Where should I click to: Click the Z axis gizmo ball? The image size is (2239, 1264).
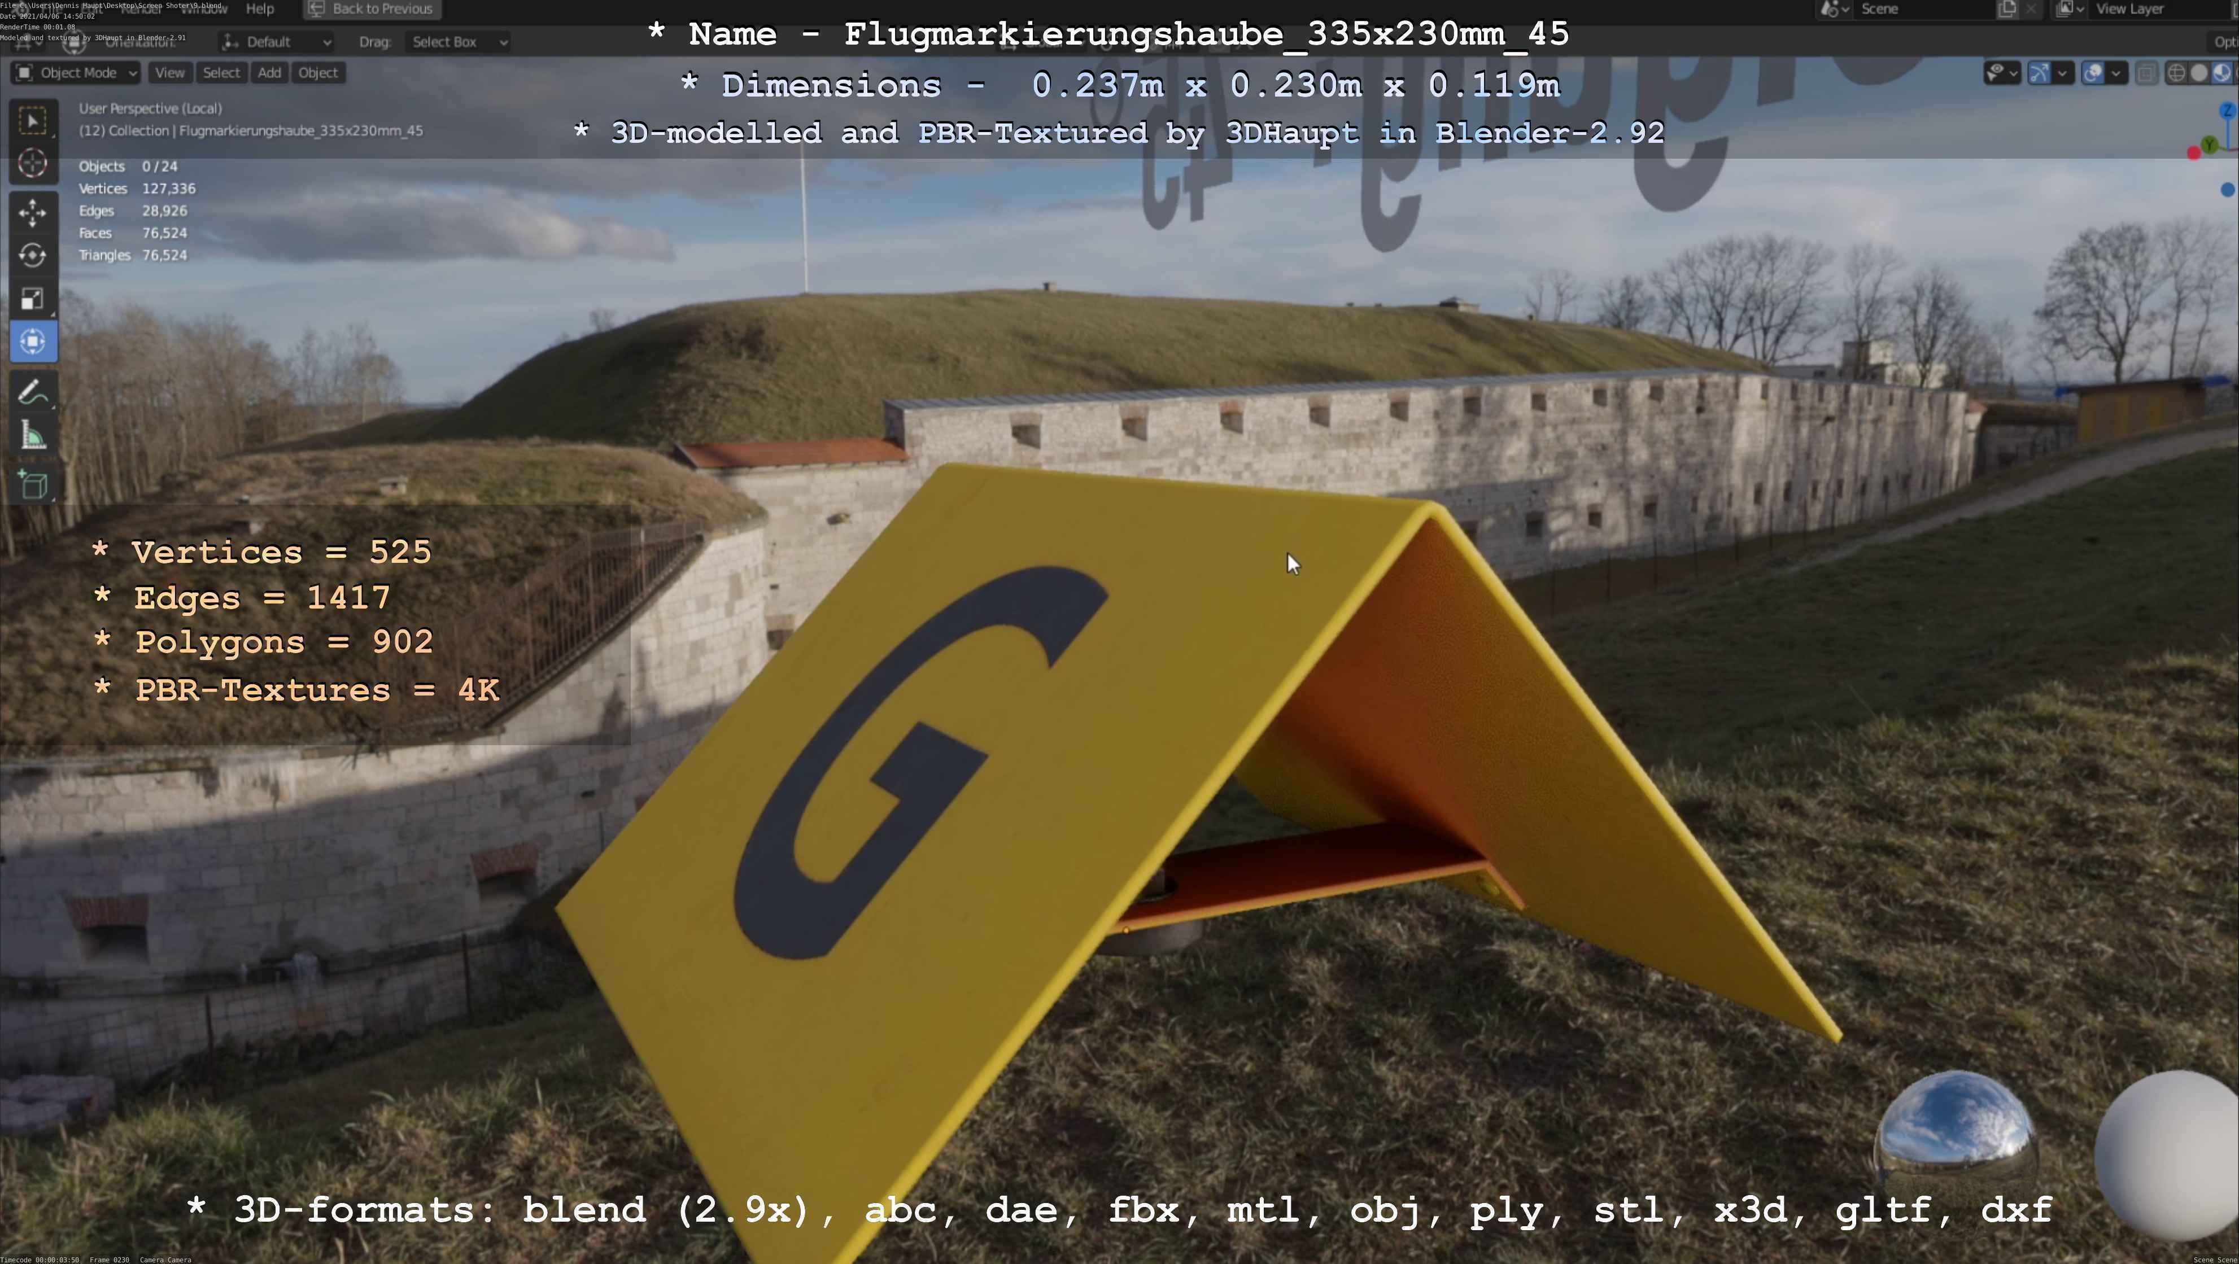[x=2228, y=110]
